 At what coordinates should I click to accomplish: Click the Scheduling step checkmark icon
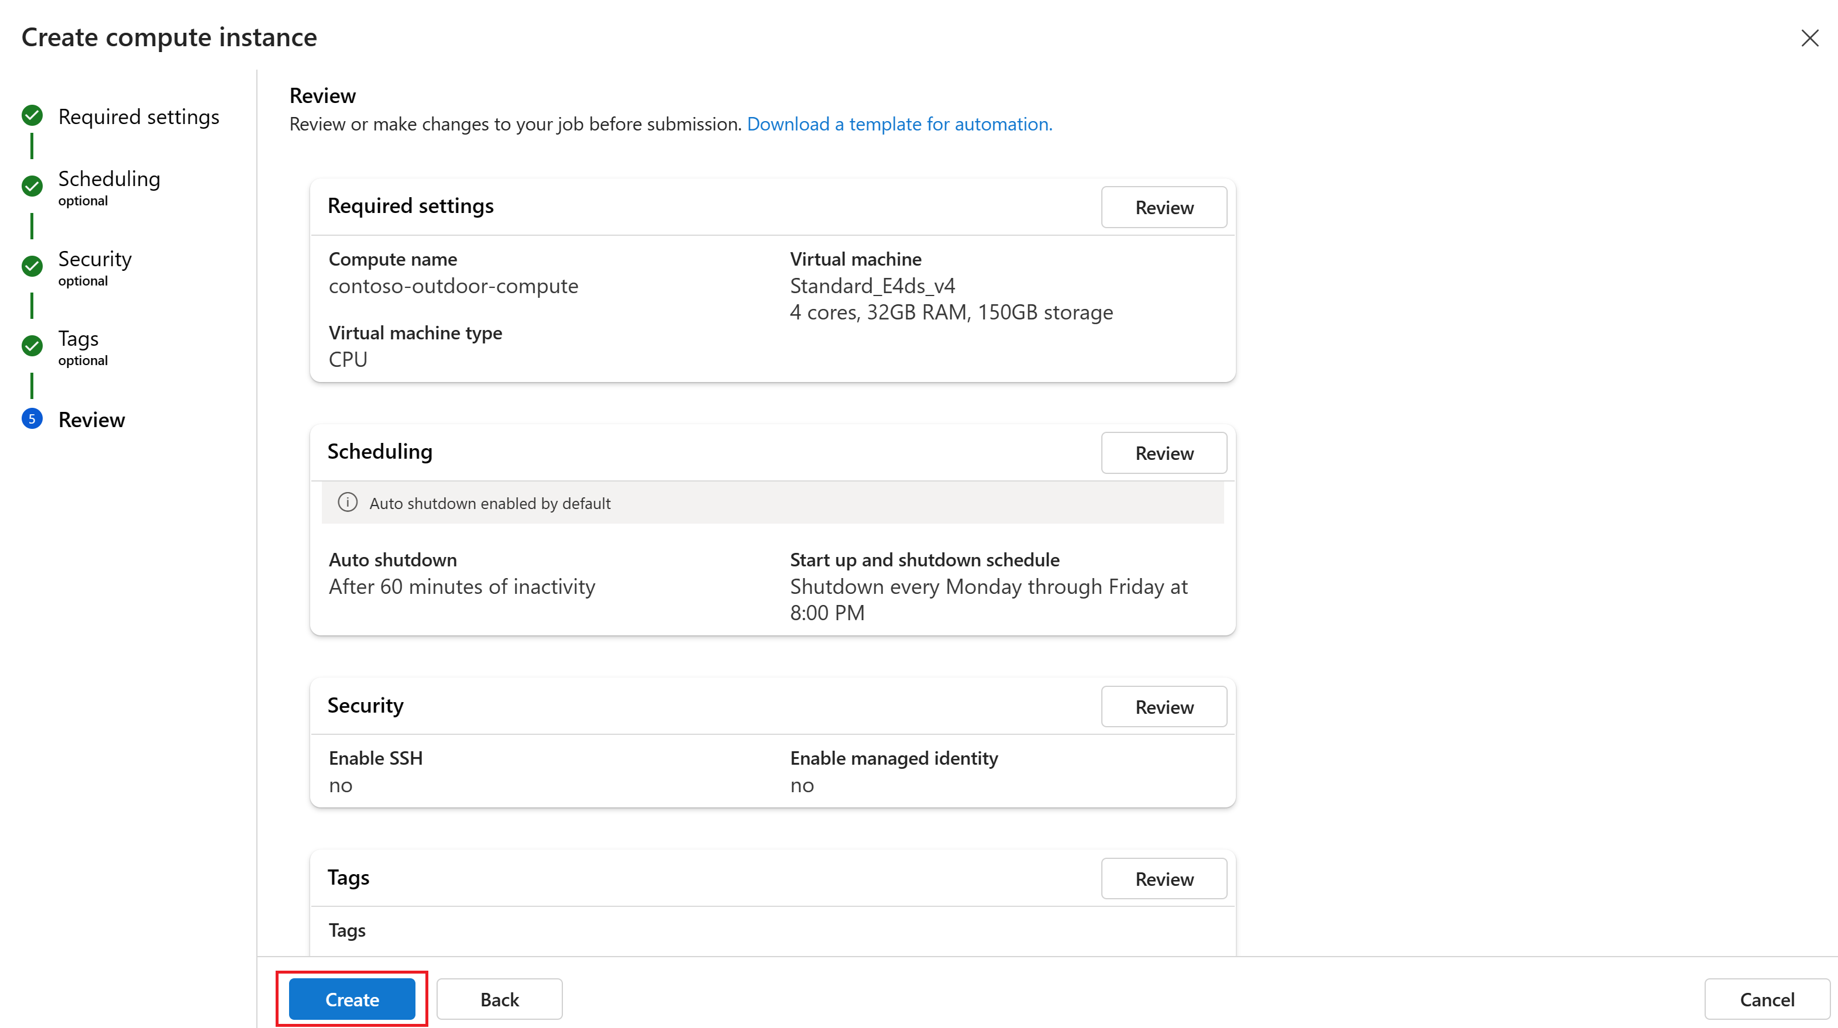(x=32, y=186)
